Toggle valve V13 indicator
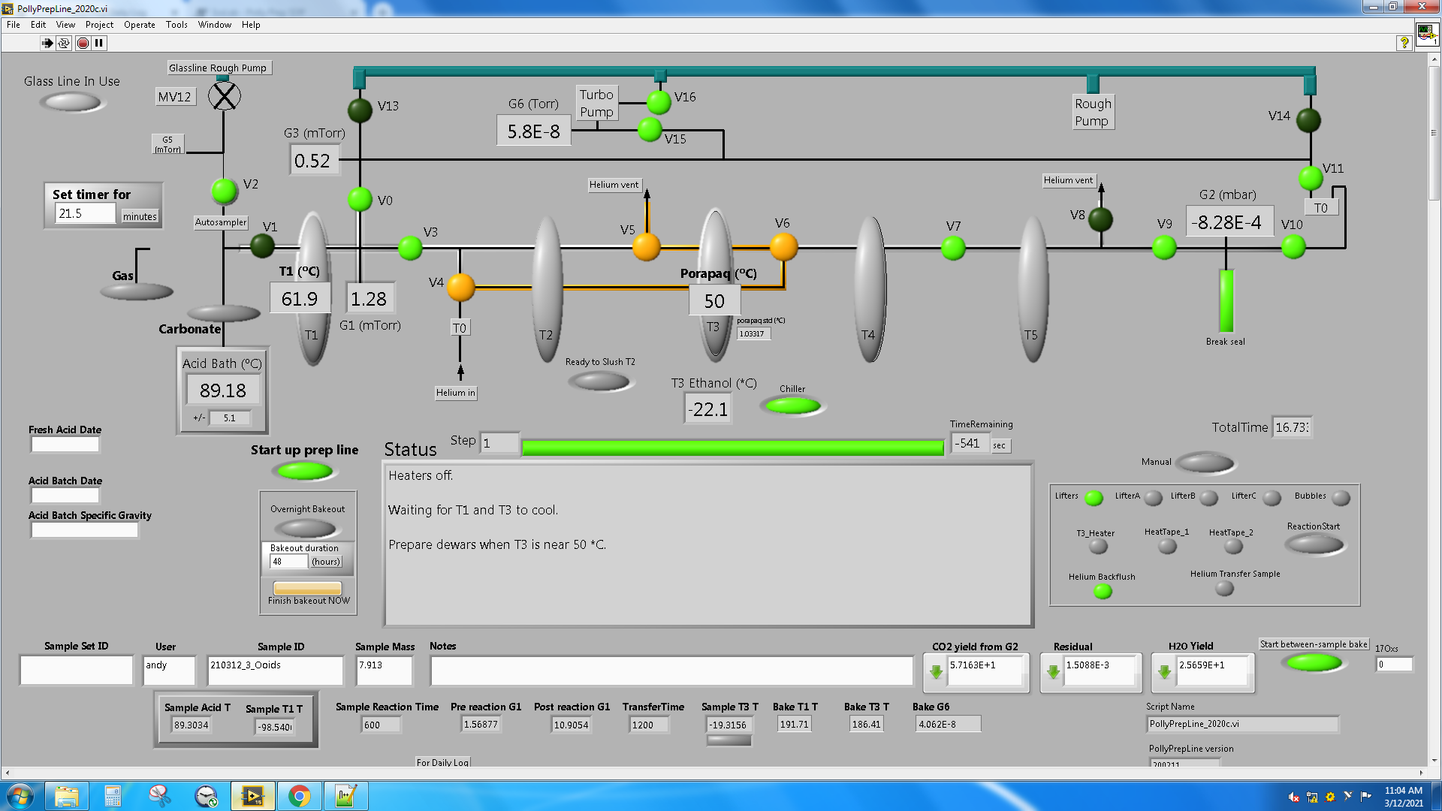The image size is (1442, 811). 360,110
